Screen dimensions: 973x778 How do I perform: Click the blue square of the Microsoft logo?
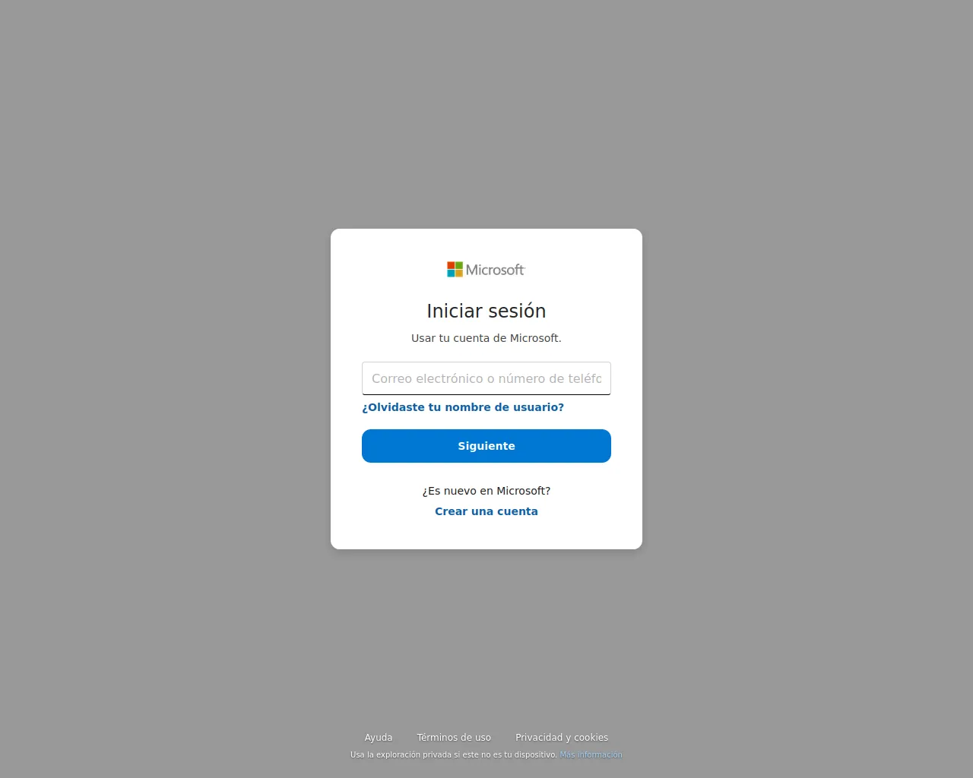(x=451, y=274)
